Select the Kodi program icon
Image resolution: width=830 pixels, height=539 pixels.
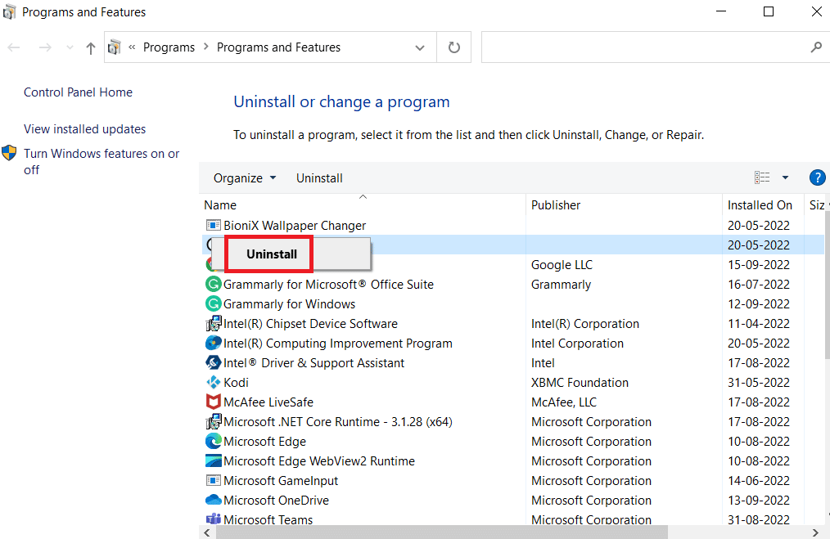[x=213, y=382]
